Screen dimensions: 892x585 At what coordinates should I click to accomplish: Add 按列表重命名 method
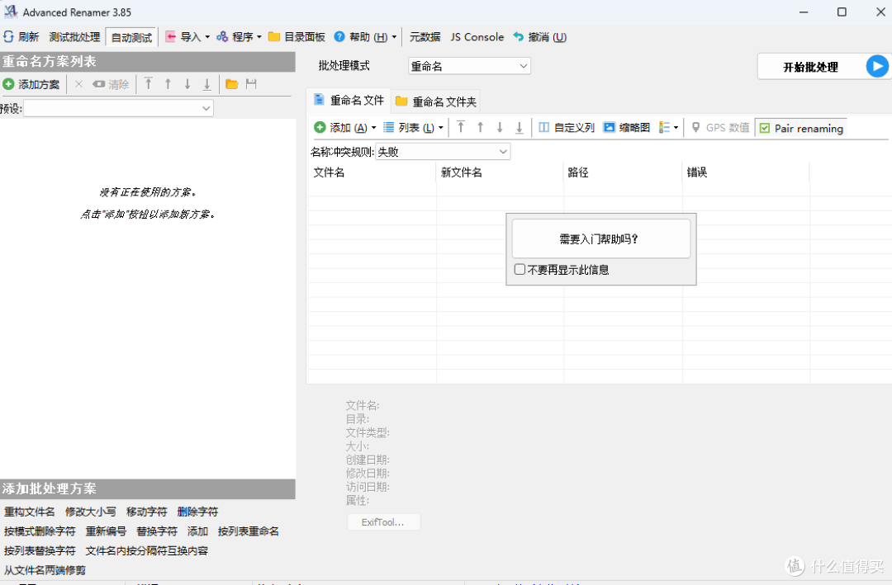pos(248,531)
